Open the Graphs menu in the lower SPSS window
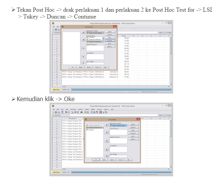 click(87, 109)
